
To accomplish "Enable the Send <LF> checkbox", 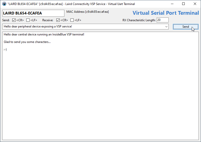I will point(28,20).
